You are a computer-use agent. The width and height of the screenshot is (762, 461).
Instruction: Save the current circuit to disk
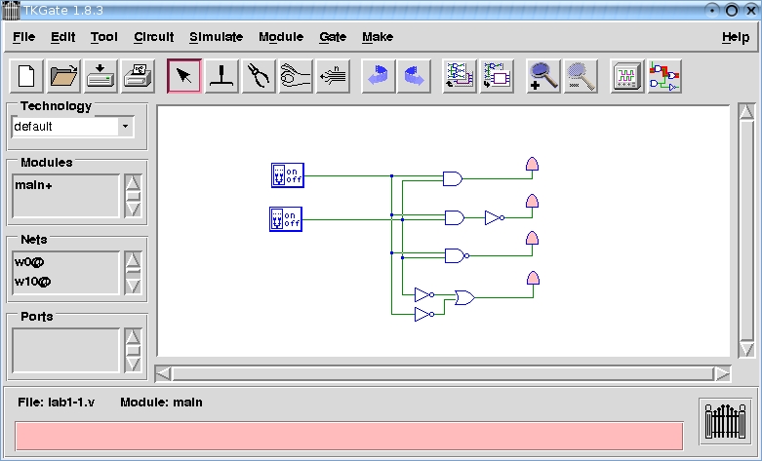100,76
